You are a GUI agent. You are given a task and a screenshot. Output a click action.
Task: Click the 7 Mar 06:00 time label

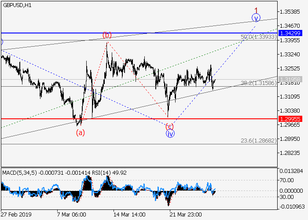[71, 215]
